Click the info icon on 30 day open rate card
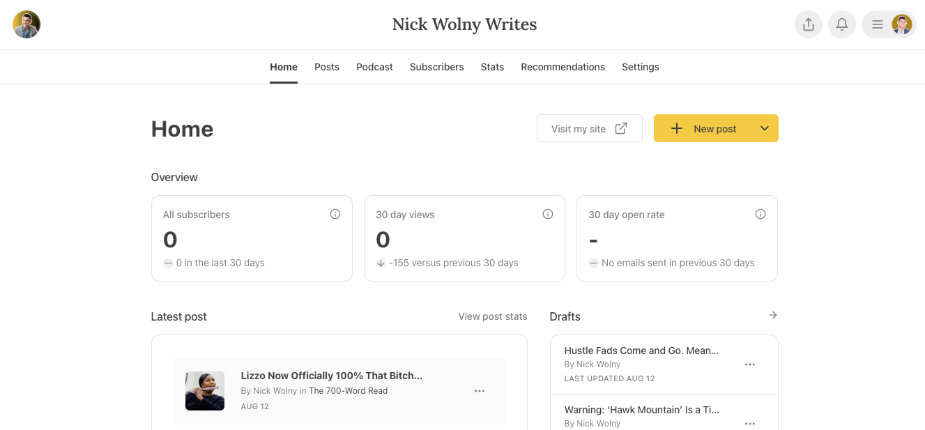The height and width of the screenshot is (430, 925). (760, 214)
